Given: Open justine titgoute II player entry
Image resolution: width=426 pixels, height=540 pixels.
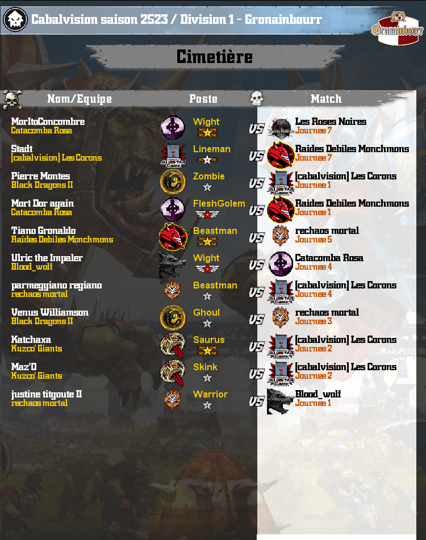Looking at the screenshot, I should 47,394.
